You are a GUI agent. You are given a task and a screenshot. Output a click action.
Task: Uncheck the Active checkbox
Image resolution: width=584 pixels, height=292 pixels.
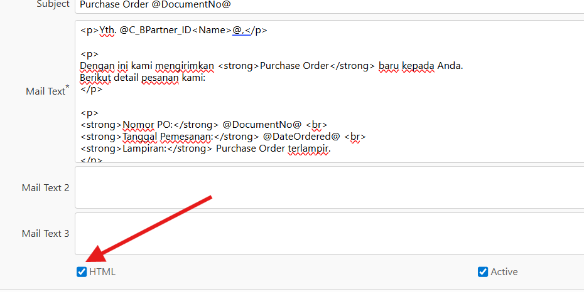(x=483, y=272)
